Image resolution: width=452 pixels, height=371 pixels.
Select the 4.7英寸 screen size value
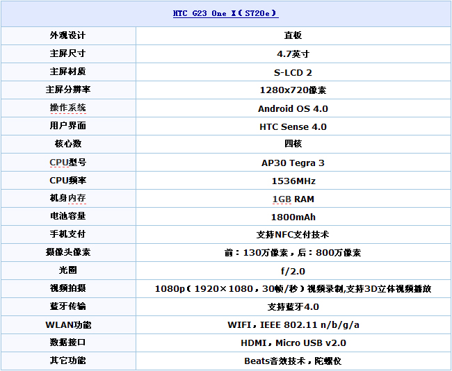coord(293,53)
